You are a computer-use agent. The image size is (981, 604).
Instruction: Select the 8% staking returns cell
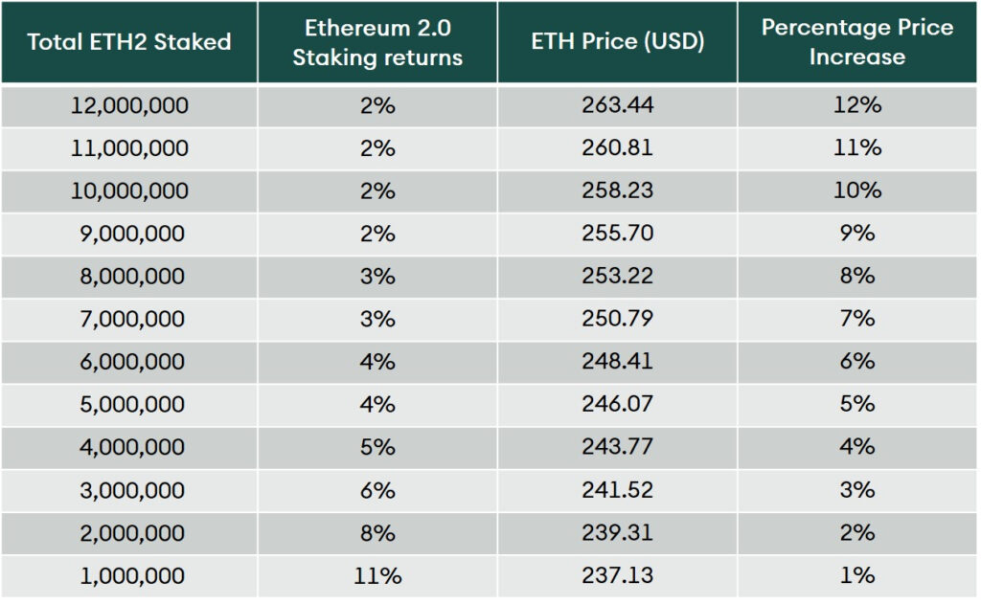(377, 532)
